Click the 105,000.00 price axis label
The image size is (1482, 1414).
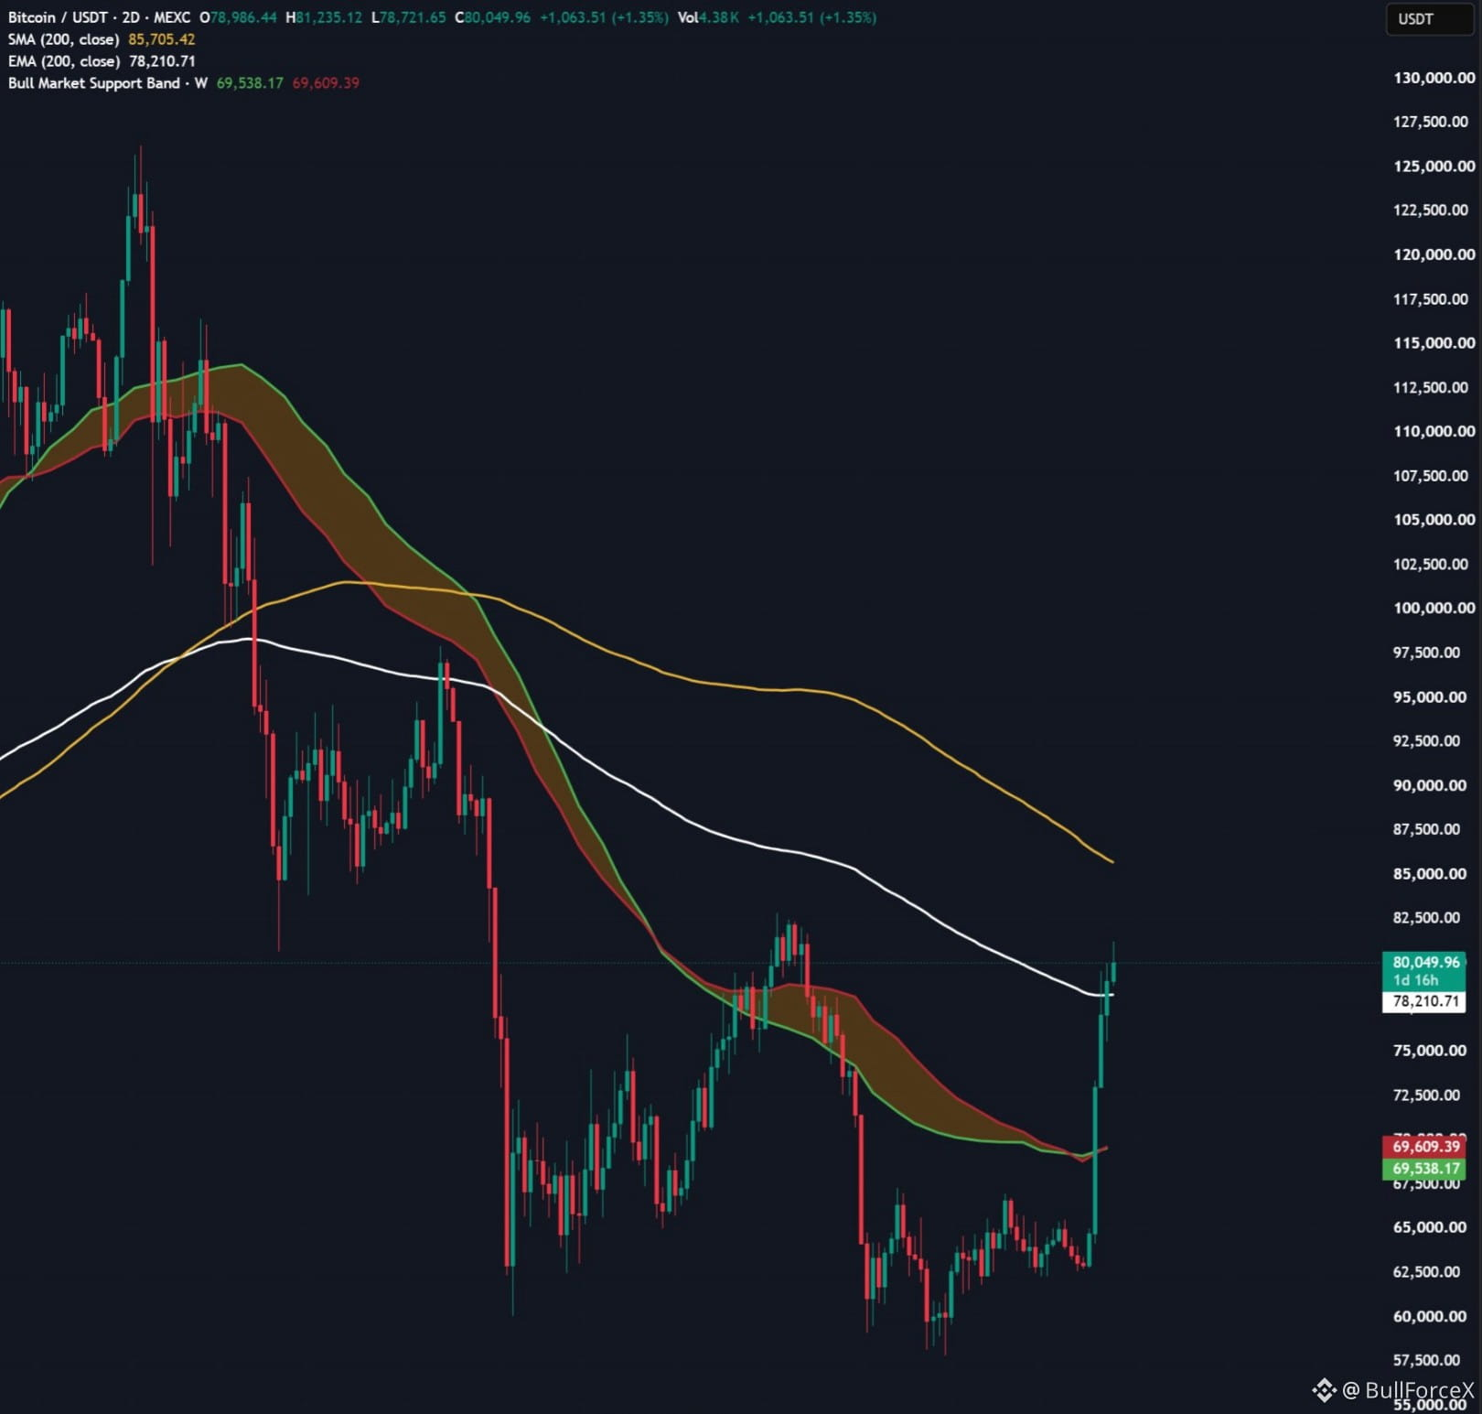pyautogui.click(x=1434, y=520)
